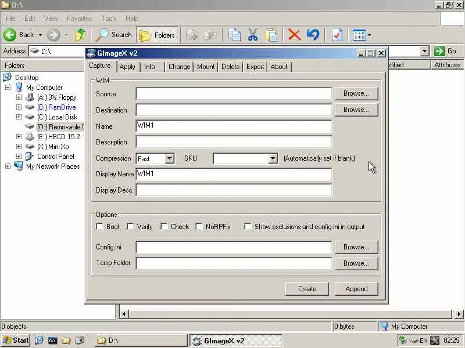The height and width of the screenshot is (348, 465).
Task: Enable the Check checkbox
Action: click(x=164, y=227)
